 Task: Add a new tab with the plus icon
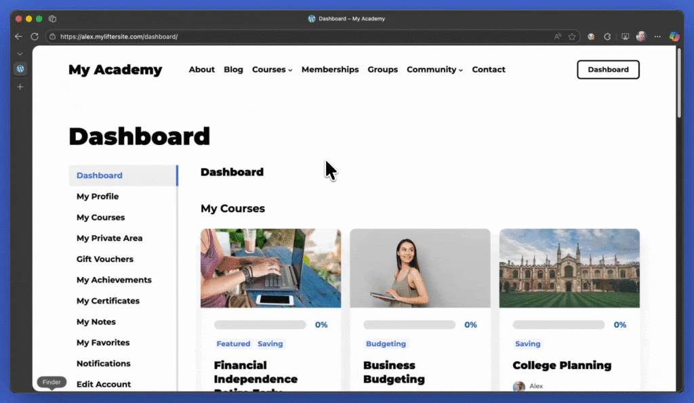(x=20, y=87)
